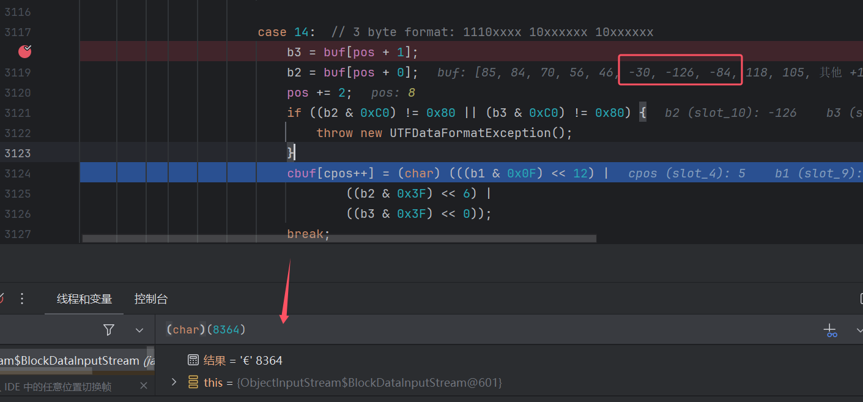
Task: Click the b2 = buf[pos + 0]; statement
Action: pyautogui.click(x=353, y=73)
